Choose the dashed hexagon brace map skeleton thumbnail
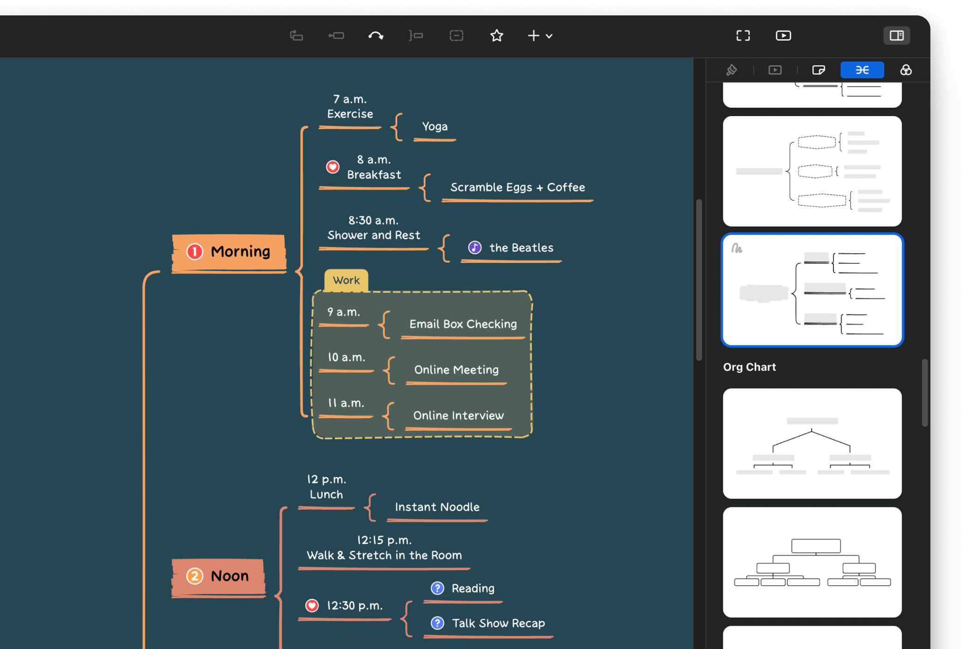Viewport: 978px width, 649px height. coord(812,171)
